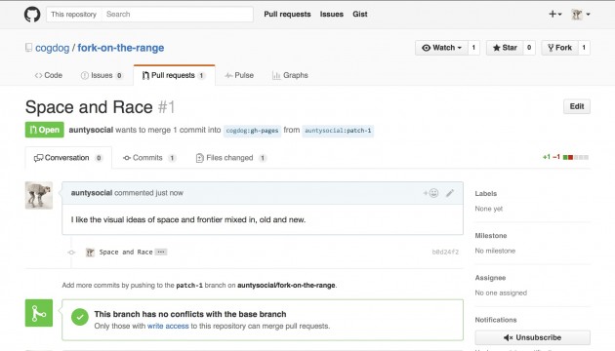The height and width of the screenshot is (351, 615).
Task: Open fork-on-the-range repository link
Action: coord(121,48)
